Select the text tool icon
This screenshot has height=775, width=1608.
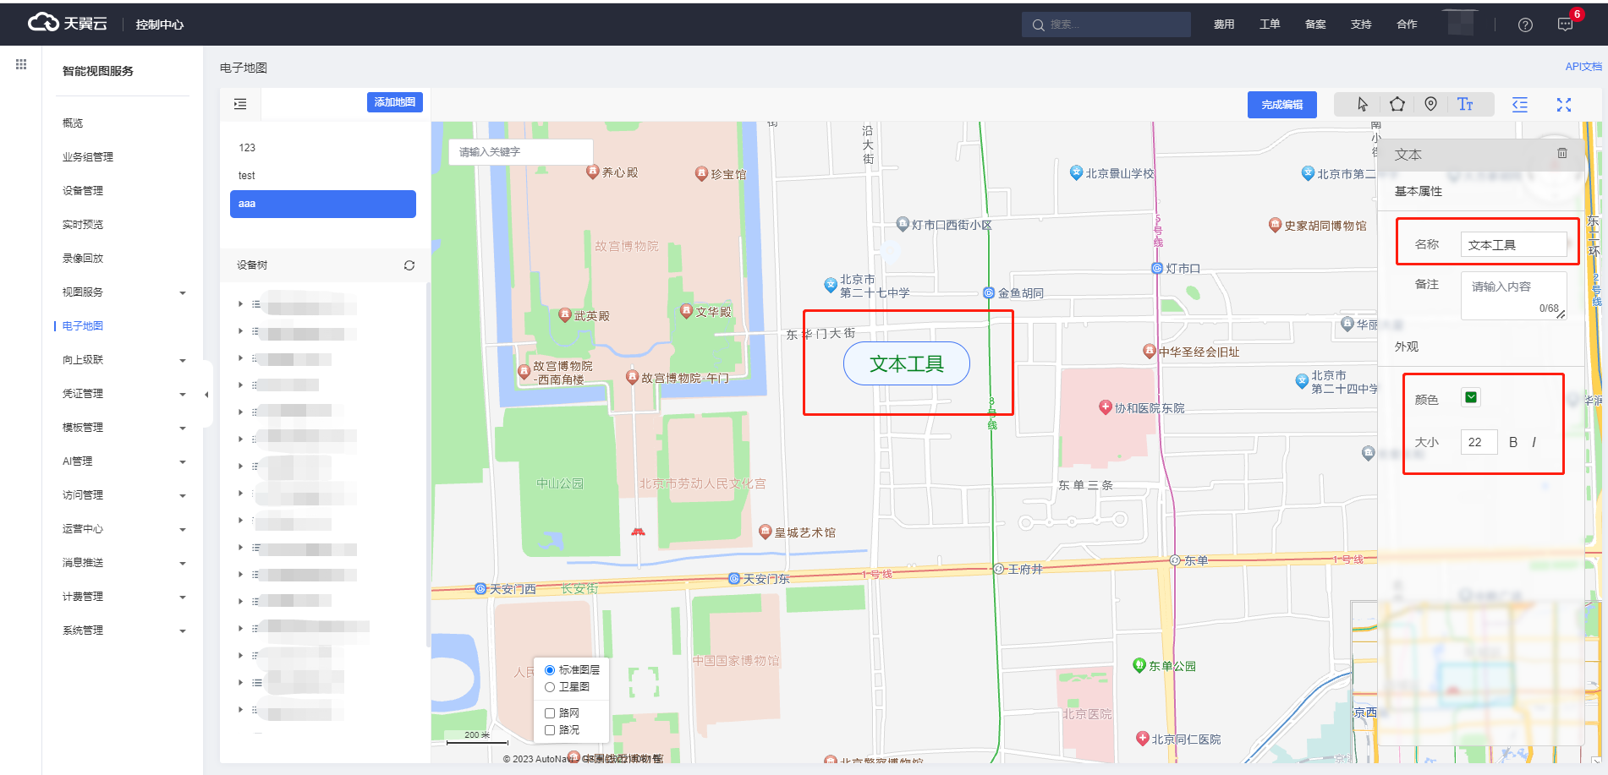[1465, 104]
